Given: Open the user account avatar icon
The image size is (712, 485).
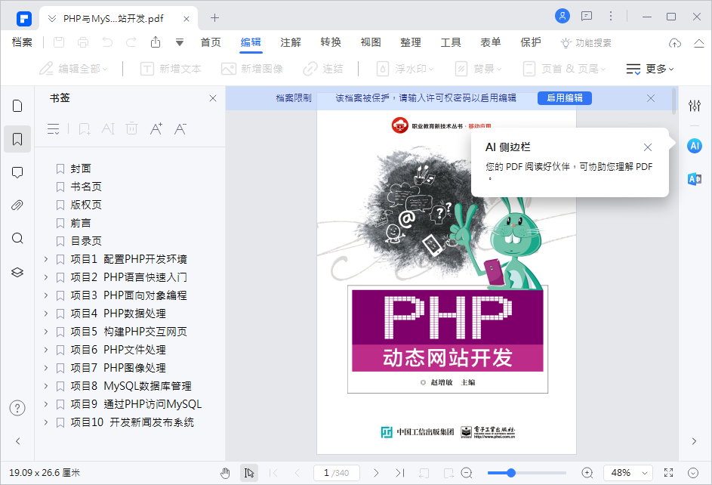Looking at the screenshot, I should pyautogui.click(x=563, y=17).
